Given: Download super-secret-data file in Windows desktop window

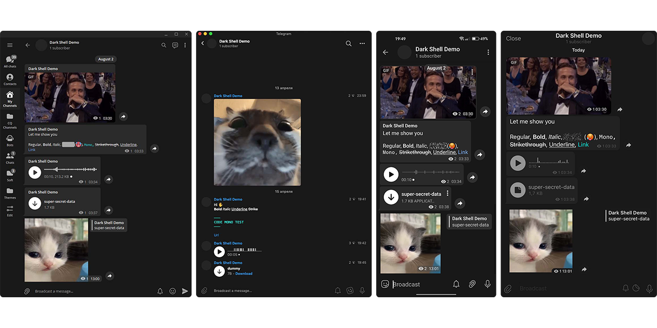Looking at the screenshot, I should click(34, 203).
